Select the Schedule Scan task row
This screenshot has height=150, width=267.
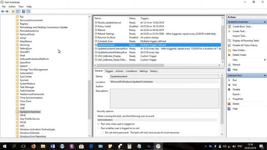click(x=157, y=41)
